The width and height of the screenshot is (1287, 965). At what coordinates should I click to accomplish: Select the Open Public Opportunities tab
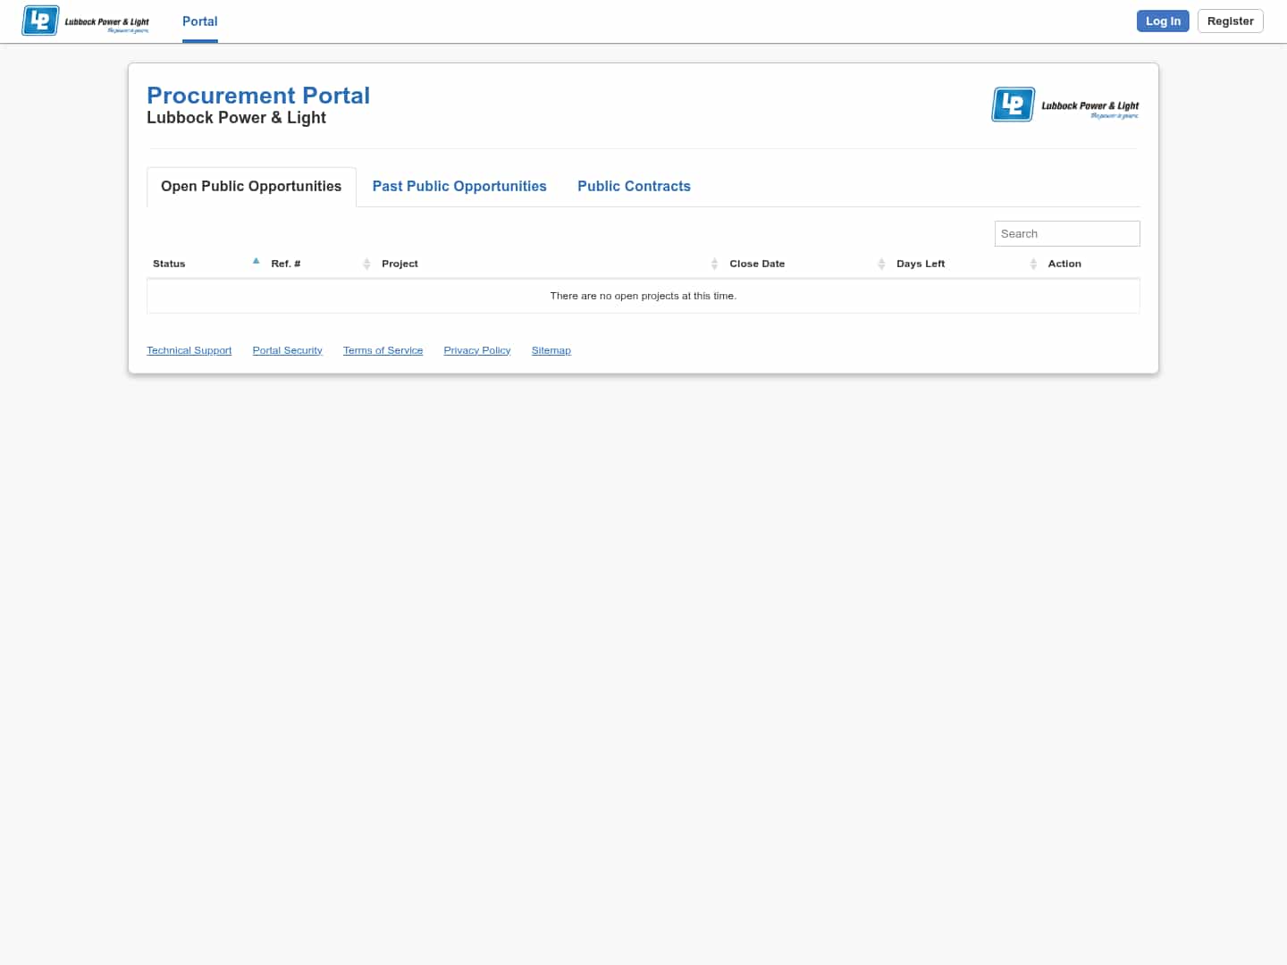pyautogui.click(x=251, y=186)
